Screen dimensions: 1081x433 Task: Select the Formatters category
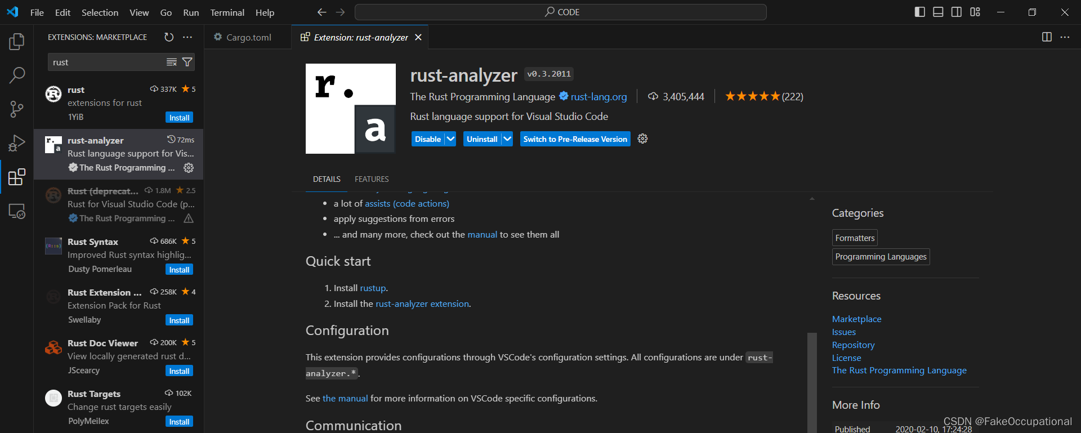pyautogui.click(x=855, y=238)
